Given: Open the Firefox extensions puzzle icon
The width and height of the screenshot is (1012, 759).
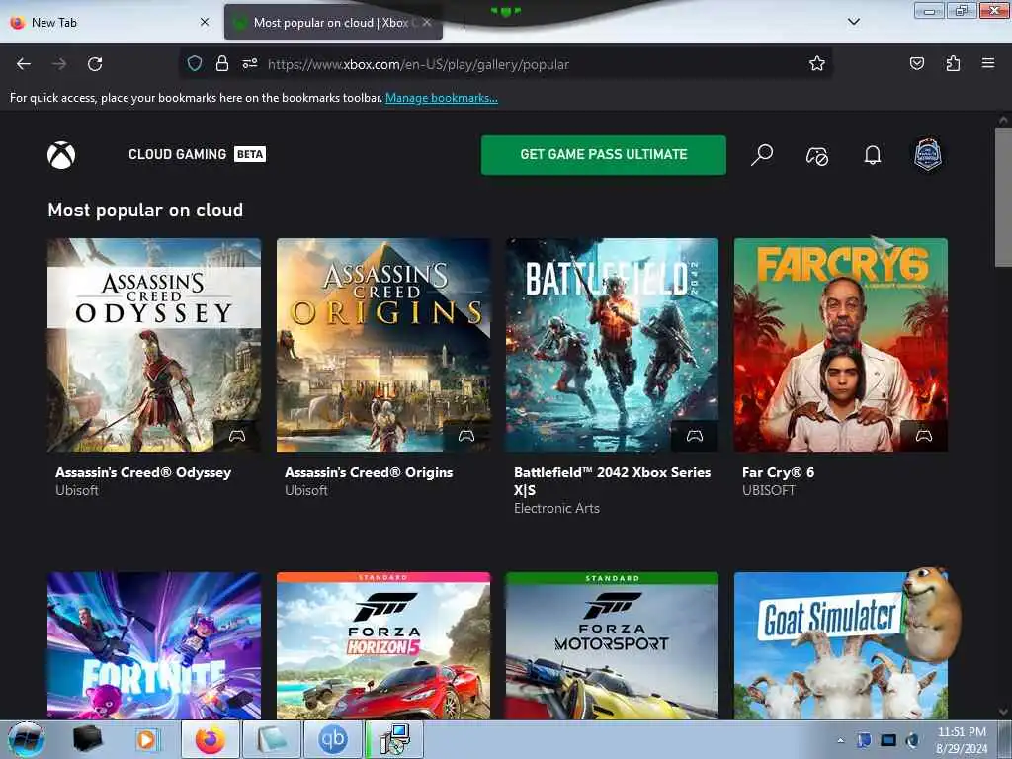Looking at the screenshot, I should [953, 63].
